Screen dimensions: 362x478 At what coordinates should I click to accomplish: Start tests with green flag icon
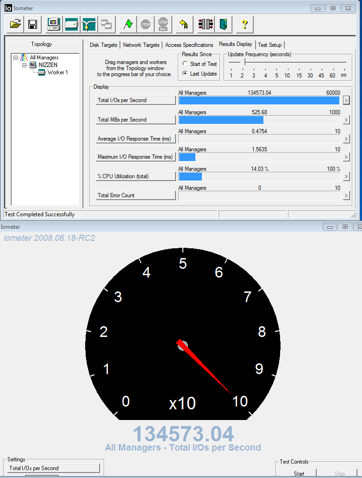[128, 24]
